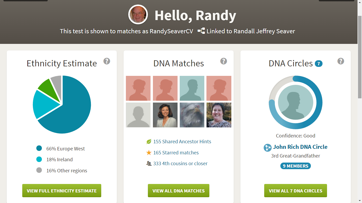Viewport: 362px width, 203px height.
Task: Click the eagle photo DNA match thumbnail
Action: [192, 115]
